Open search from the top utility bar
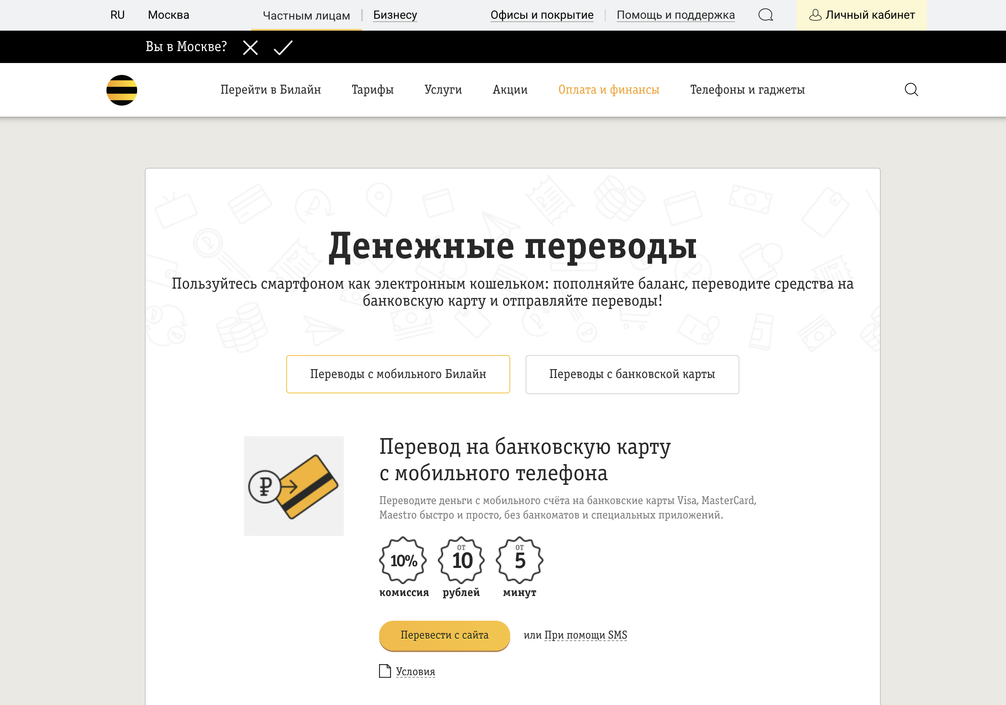This screenshot has height=705, width=1006. point(766,14)
